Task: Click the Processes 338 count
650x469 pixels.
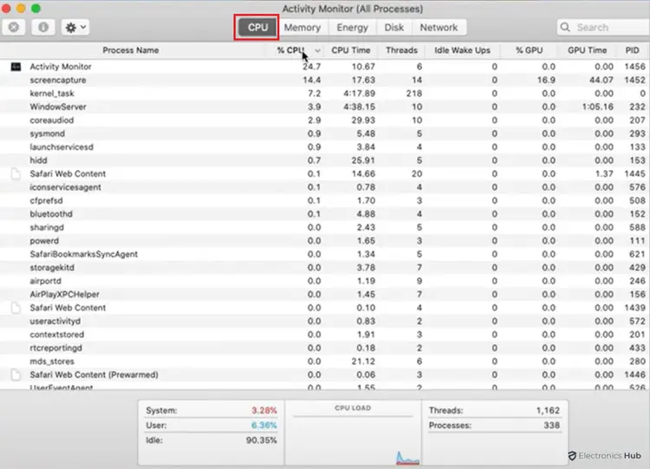Action: point(552,425)
